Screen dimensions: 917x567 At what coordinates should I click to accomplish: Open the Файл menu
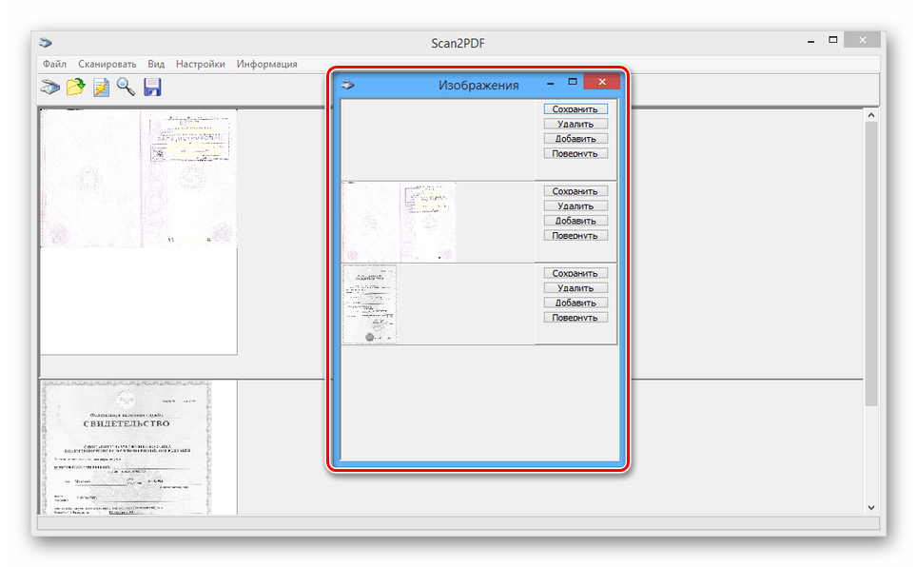[54, 64]
